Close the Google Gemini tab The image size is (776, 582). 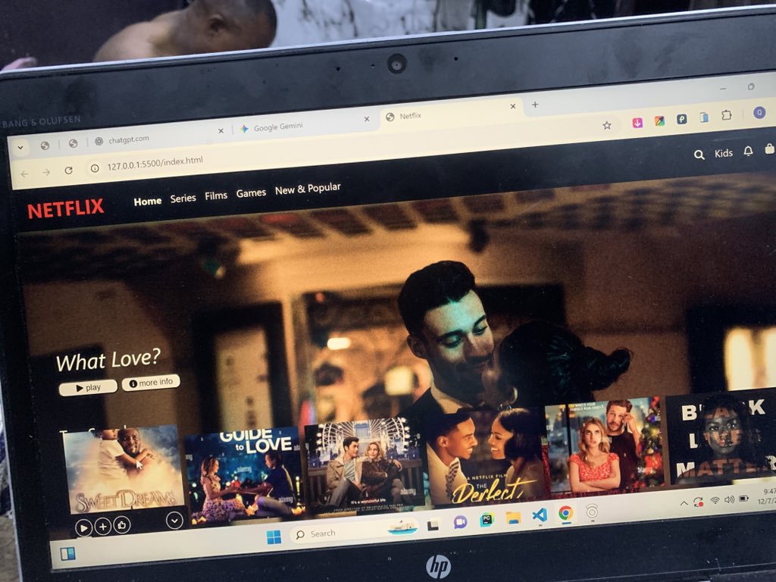367,119
